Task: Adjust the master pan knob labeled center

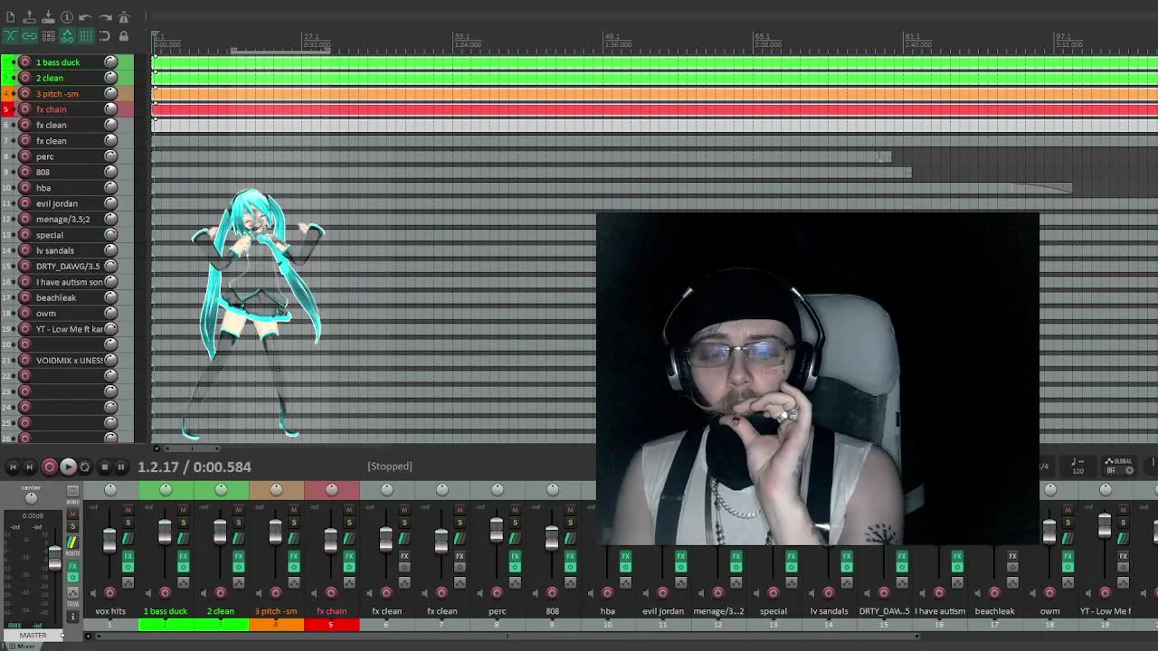Action: (x=31, y=498)
